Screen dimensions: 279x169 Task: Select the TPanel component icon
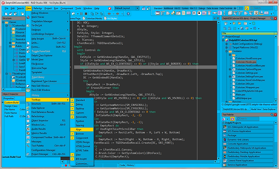tap(230, 13)
